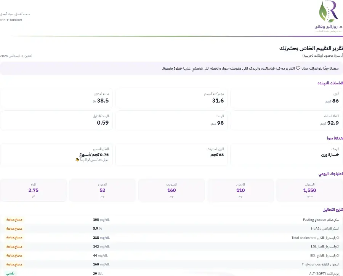
Task: Click the 'HDL' test name
Action: pyautogui.click(x=324, y=255)
